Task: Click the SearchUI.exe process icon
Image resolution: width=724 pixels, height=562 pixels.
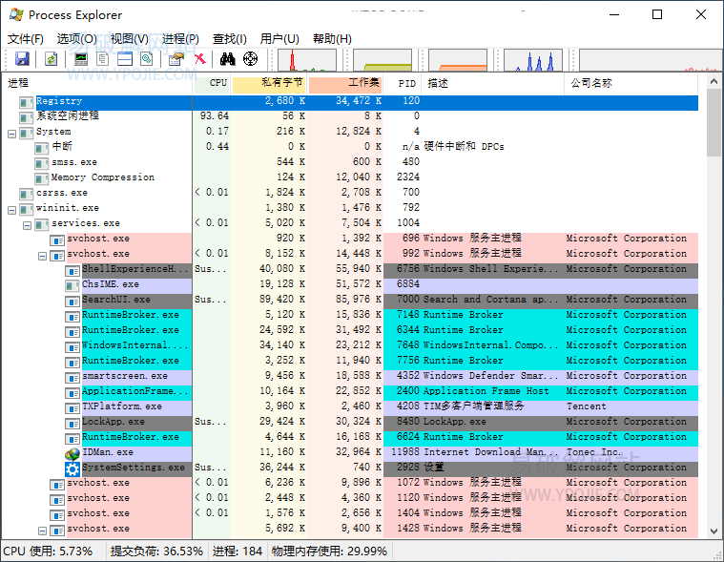Action: coord(72,302)
